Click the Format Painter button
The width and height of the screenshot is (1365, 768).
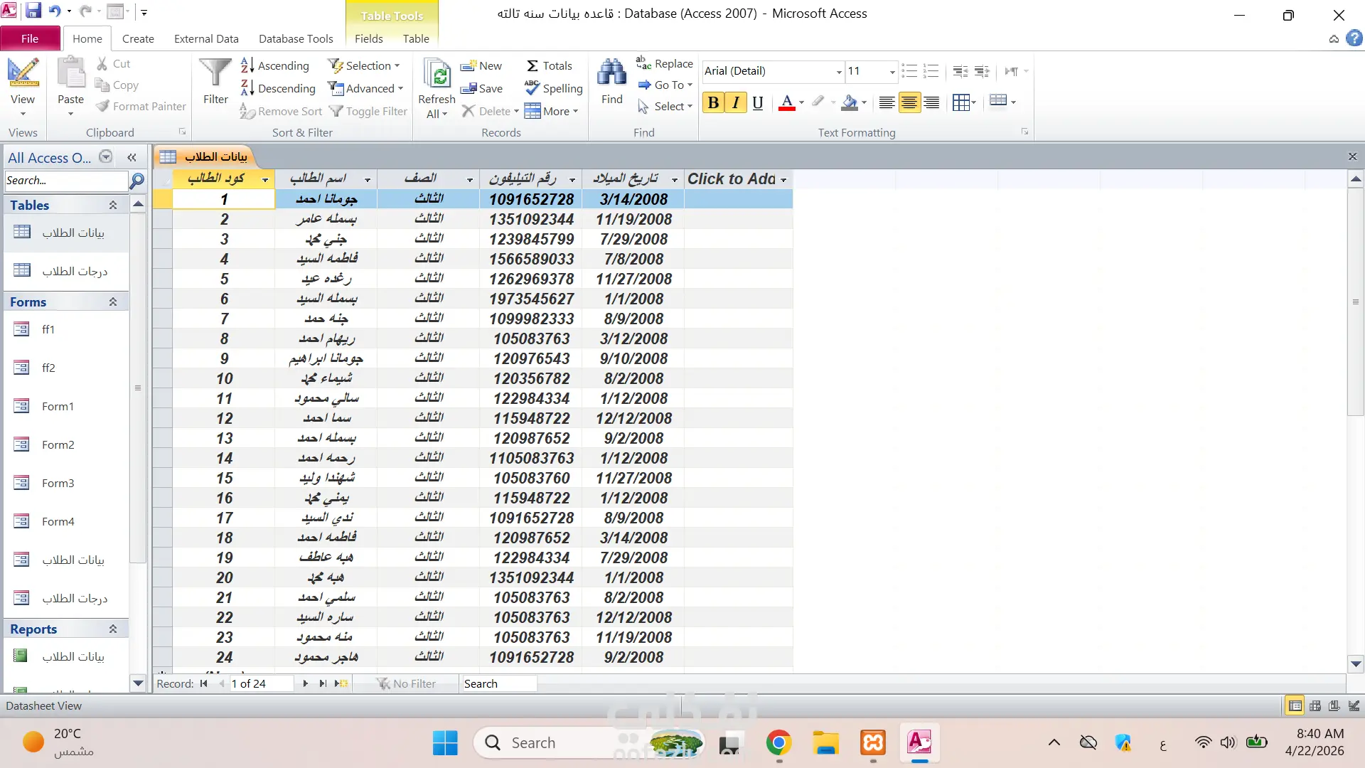click(141, 106)
